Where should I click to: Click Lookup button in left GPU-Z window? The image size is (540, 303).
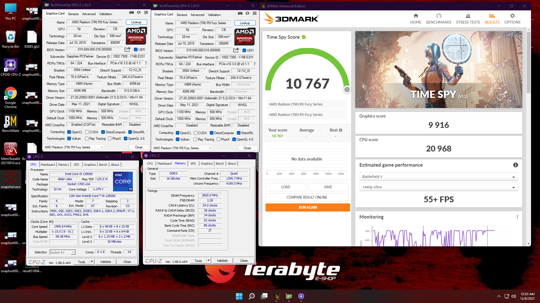tap(136, 22)
